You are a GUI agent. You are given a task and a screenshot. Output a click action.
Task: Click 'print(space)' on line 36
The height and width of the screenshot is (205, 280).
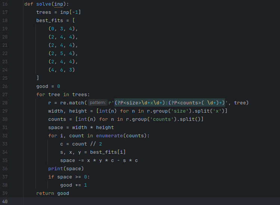[x=66, y=169]
